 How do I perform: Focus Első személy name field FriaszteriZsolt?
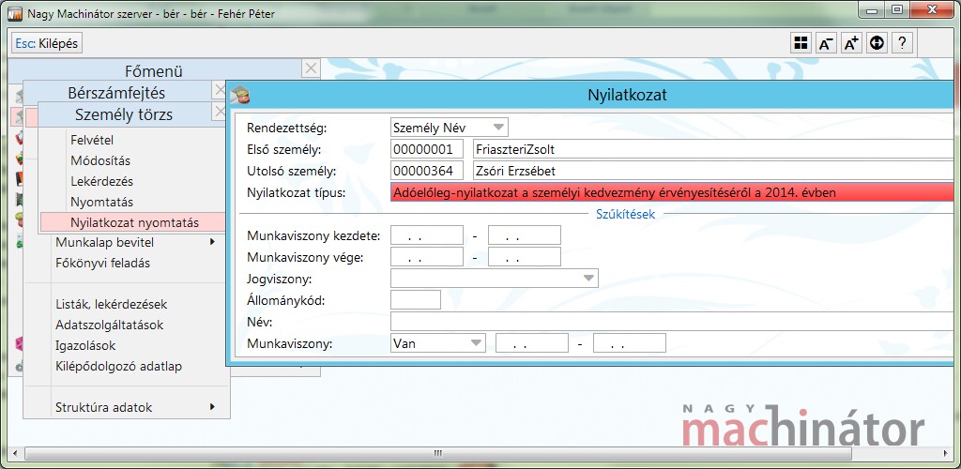pos(714,149)
